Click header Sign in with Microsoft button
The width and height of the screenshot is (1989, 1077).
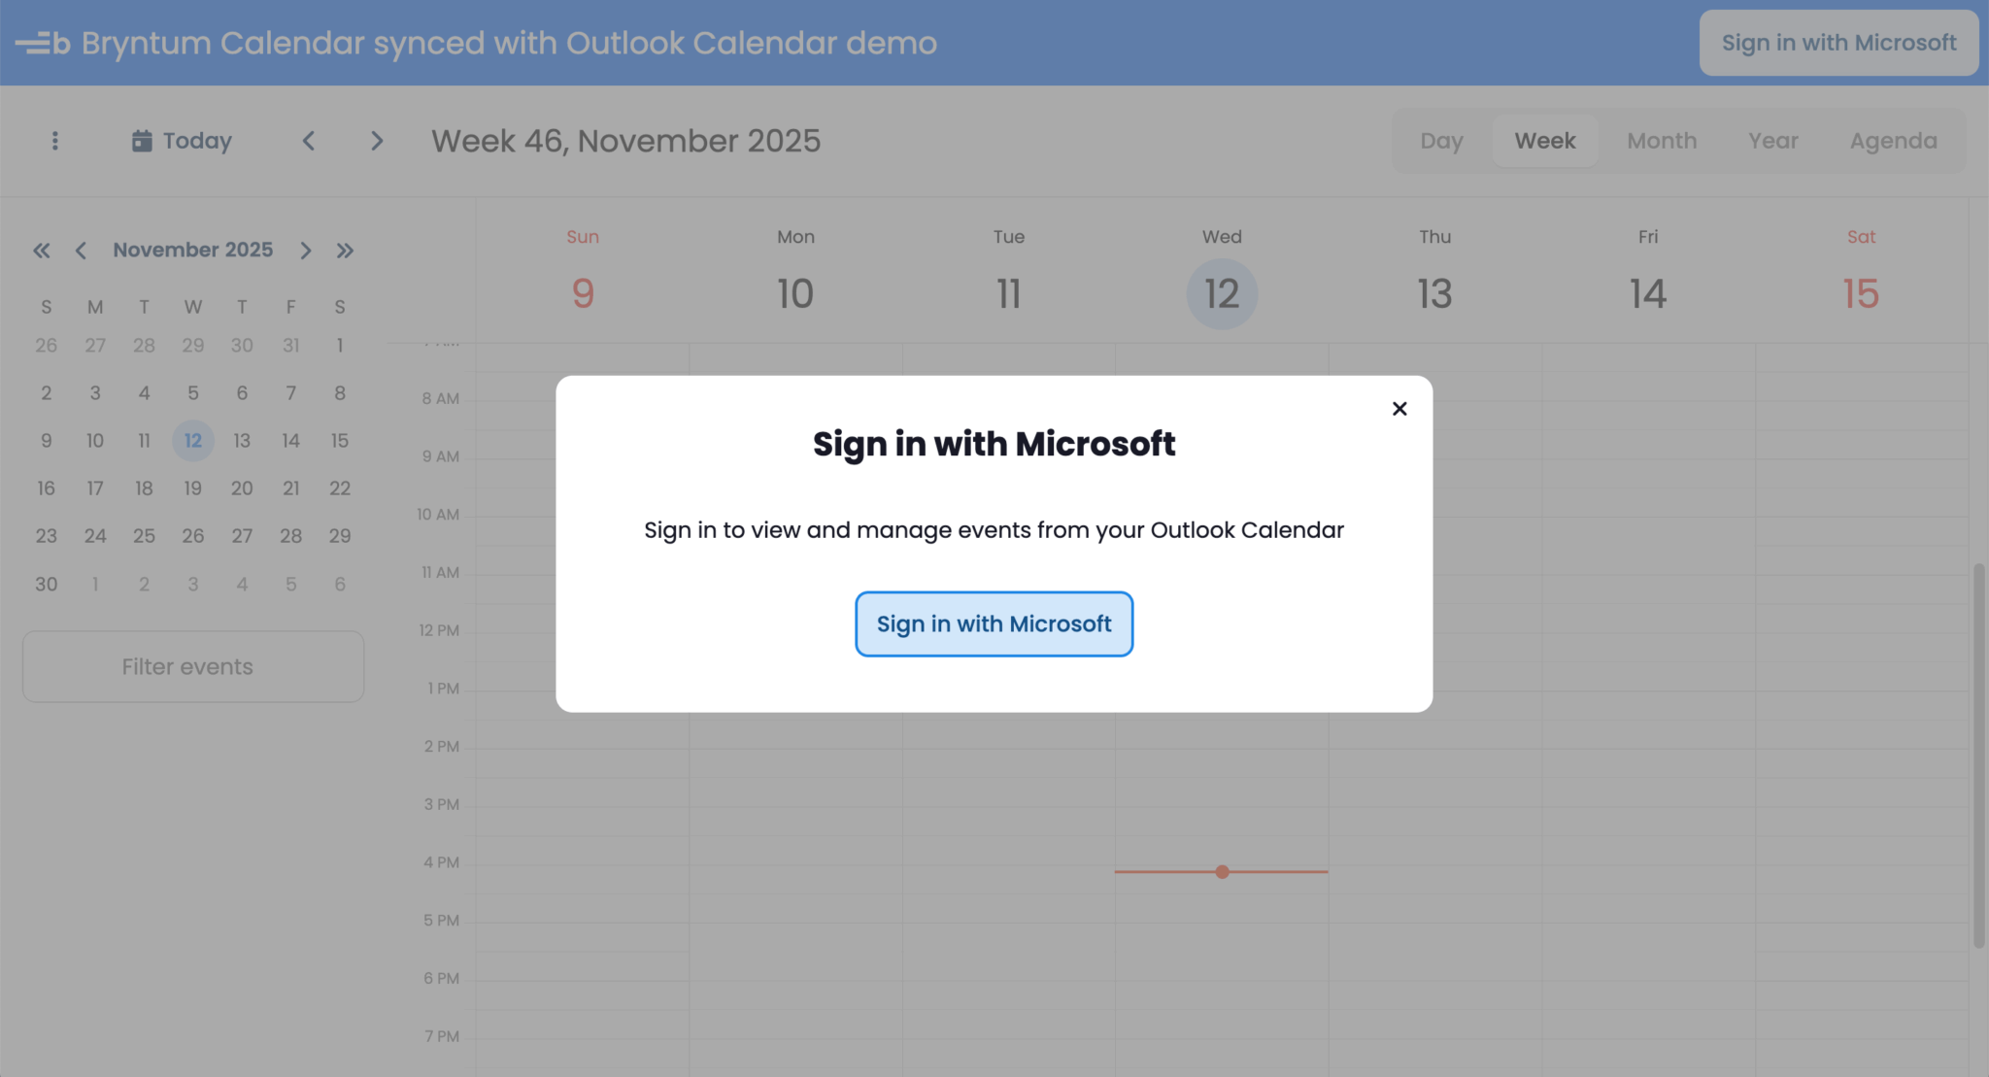click(1838, 43)
